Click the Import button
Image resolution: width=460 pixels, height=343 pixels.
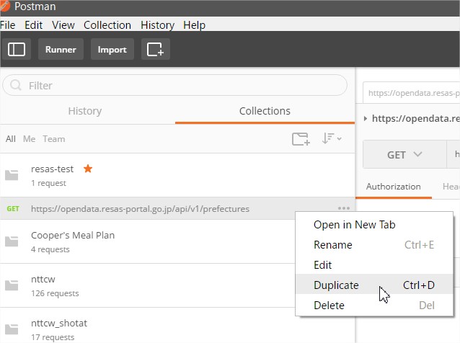[112, 49]
